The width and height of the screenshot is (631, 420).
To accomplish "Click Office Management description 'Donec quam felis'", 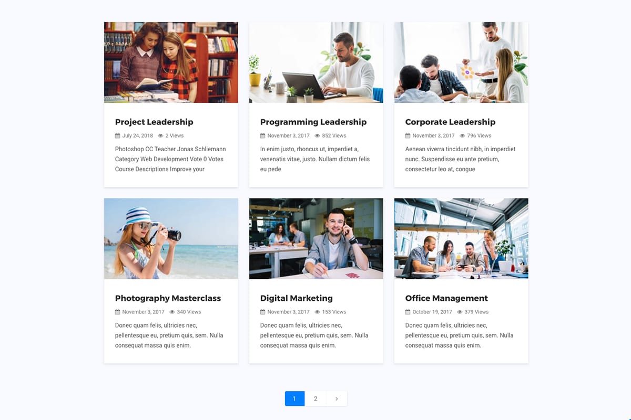I will pyautogui.click(x=460, y=335).
